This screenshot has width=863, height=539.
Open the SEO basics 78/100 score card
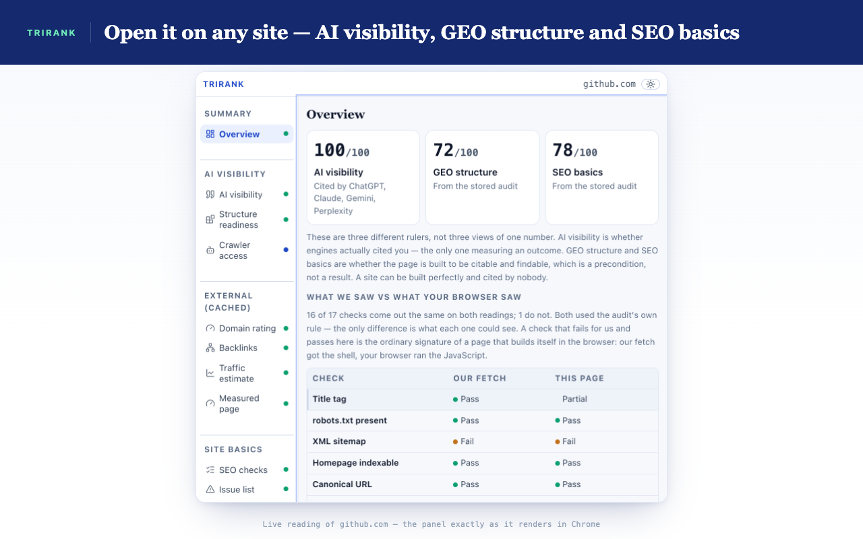(601, 177)
